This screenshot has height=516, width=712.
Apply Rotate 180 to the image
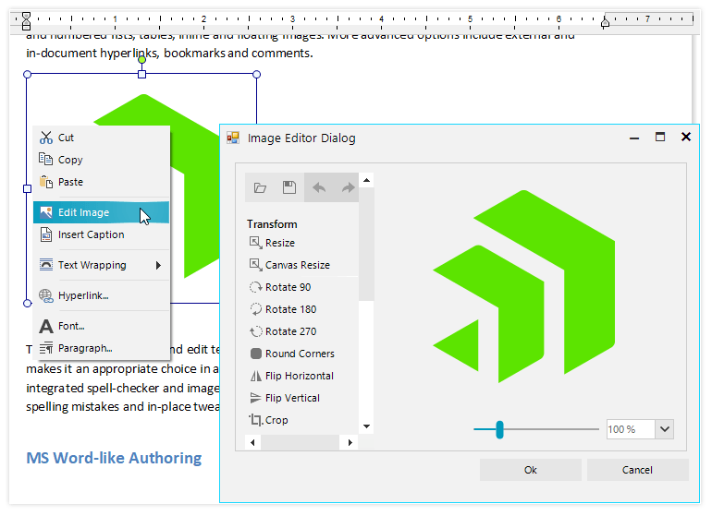[x=283, y=309]
